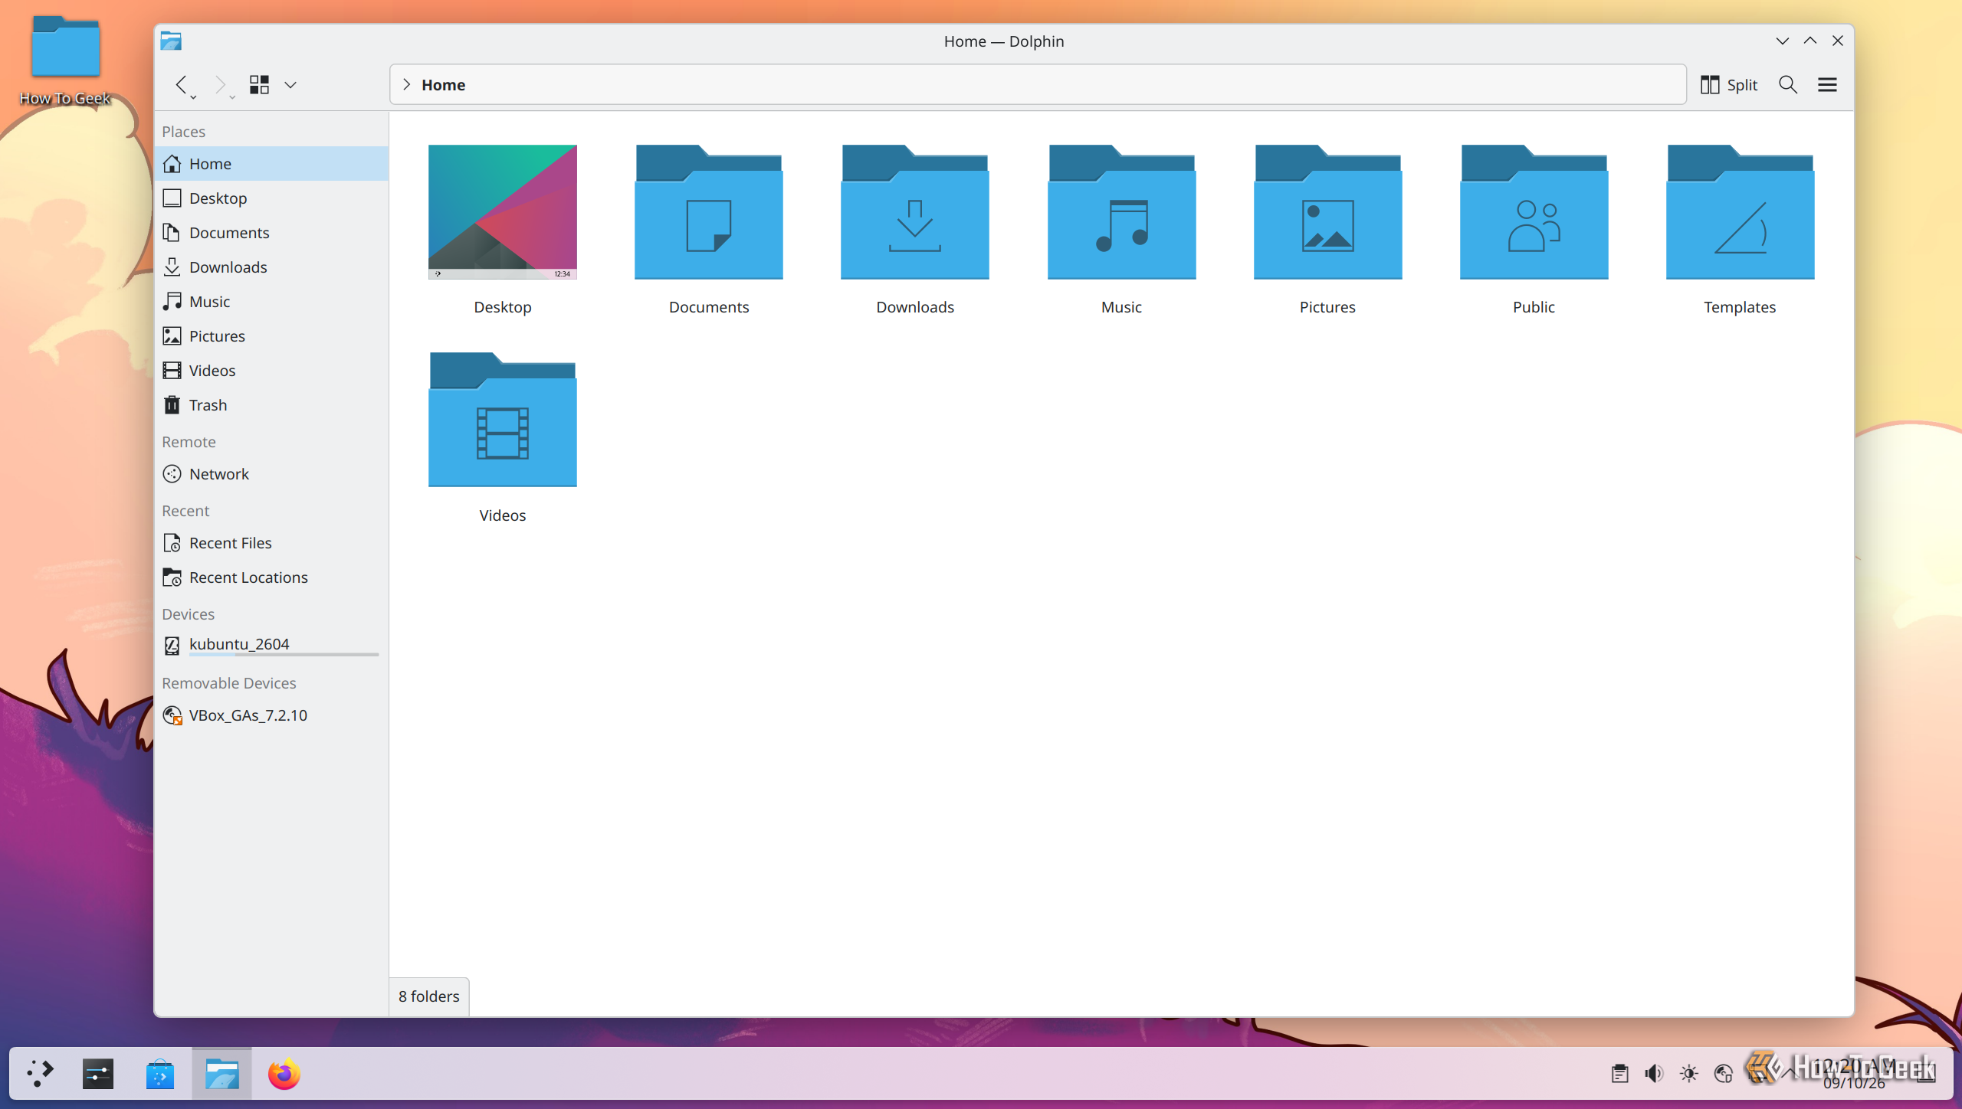Select the Public folder icon
This screenshot has height=1109, width=1962.
coord(1534,212)
